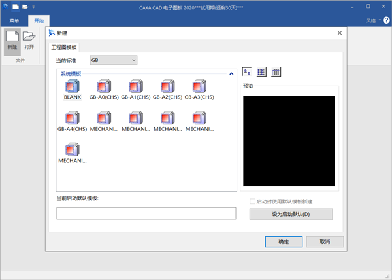The height and width of the screenshot is (280, 392).
Task: Switch to large icon view mode
Action: tap(247, 72)
